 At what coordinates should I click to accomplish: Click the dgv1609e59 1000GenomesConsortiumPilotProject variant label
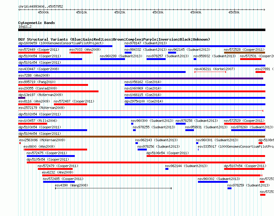pos(61,43)
